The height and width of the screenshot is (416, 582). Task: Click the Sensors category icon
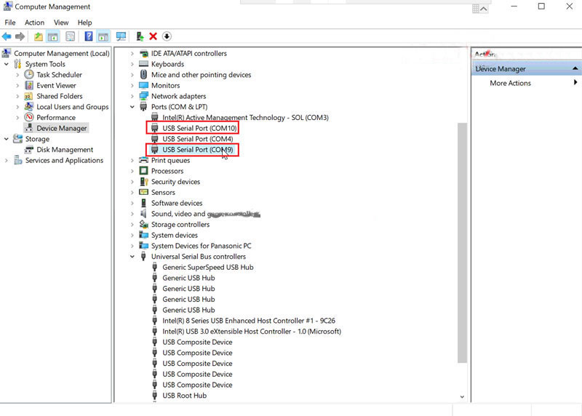(143, 192)
